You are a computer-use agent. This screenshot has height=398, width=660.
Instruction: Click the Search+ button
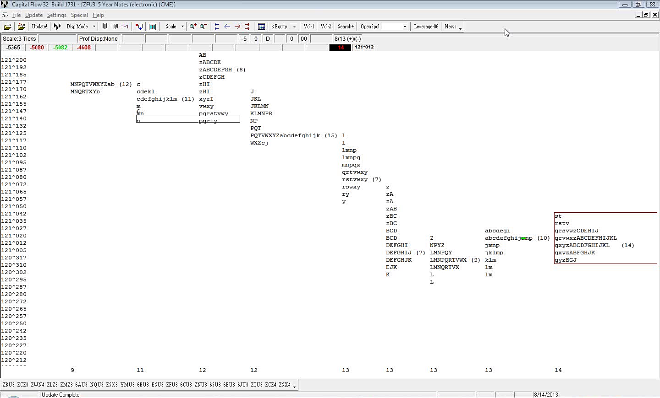(346, 27)
